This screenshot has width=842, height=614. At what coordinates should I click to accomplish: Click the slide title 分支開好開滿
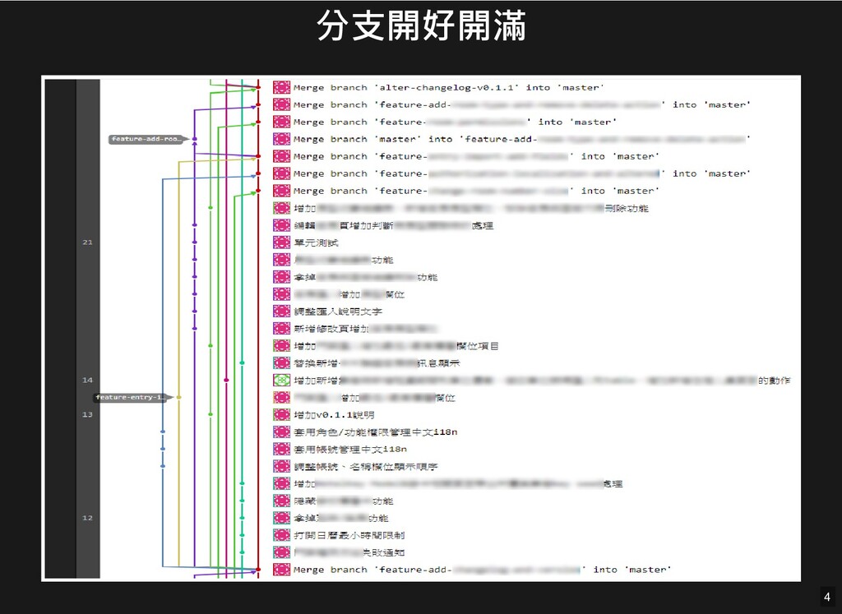[x=421, y=25]
